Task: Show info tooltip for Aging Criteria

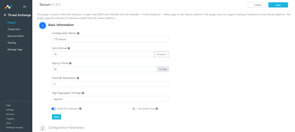Action: coord(70,63)
